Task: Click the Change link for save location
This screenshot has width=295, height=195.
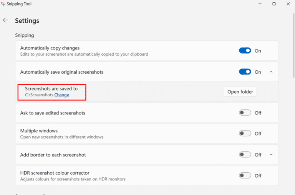Action: tap(61, 95)
